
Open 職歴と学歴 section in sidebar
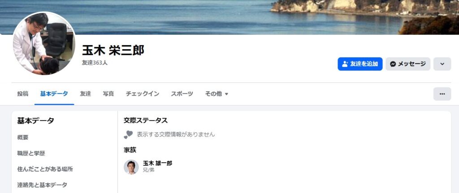31,153
